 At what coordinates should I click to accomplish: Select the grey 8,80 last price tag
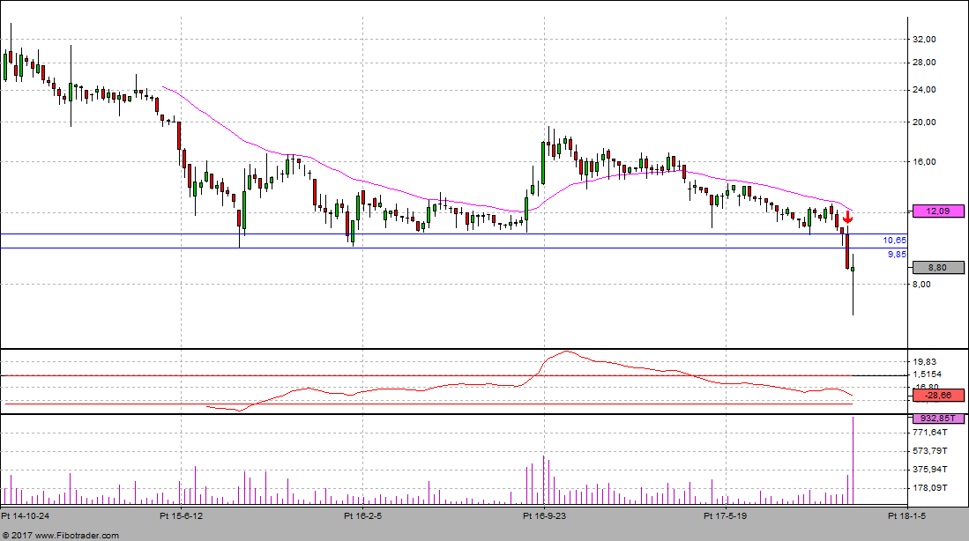tap(938, 267)
